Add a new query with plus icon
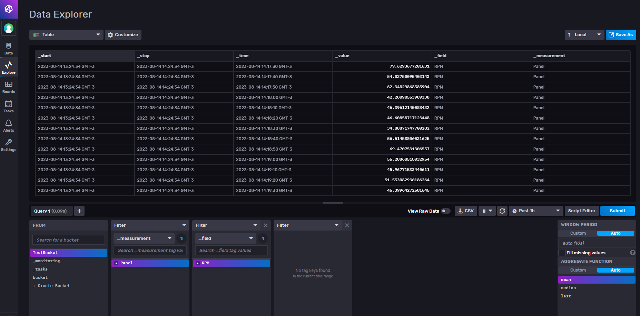This screenshot has height=316, width=640. tap(79, 211)
